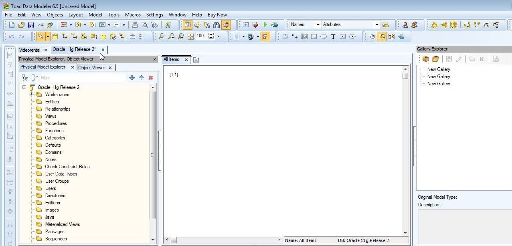Viewport: 512px width, 246px height.
Task: Toggle the highlighted overview toolbar button
Action: 382,36
